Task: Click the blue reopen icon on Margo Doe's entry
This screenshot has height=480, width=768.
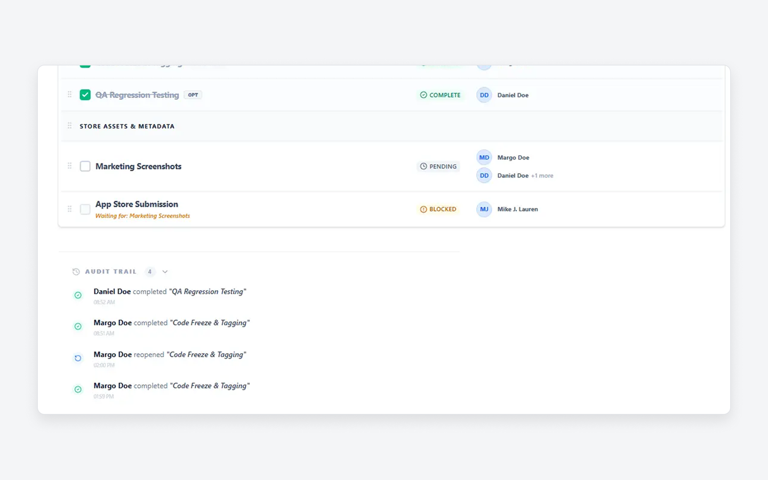Action: tap(78, 358)
